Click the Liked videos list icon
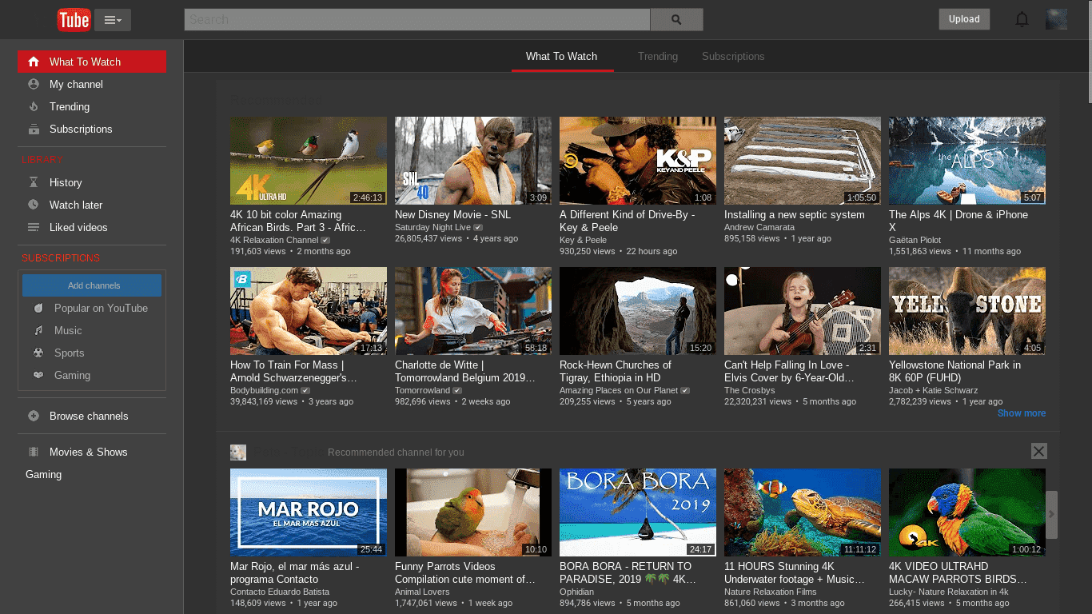The width and height of the screenshot is (1092, 614). 34,227
